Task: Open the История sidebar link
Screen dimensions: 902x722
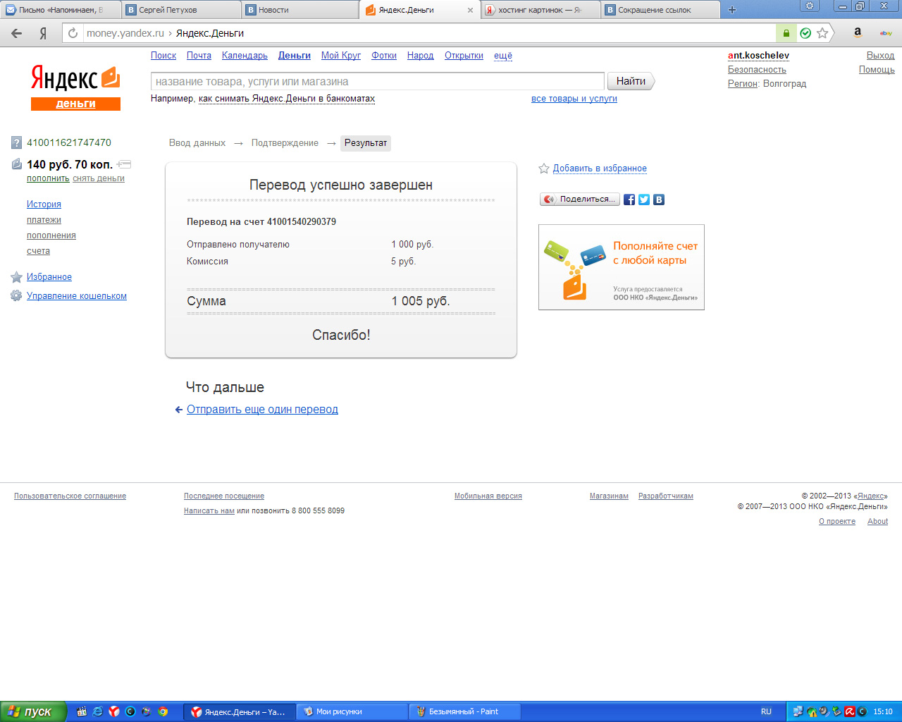Action: click(x=44, y=204)
